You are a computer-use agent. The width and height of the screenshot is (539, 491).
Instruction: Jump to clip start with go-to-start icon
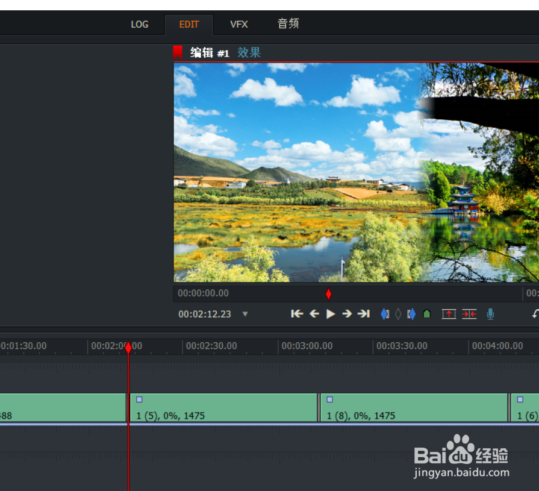297,313
